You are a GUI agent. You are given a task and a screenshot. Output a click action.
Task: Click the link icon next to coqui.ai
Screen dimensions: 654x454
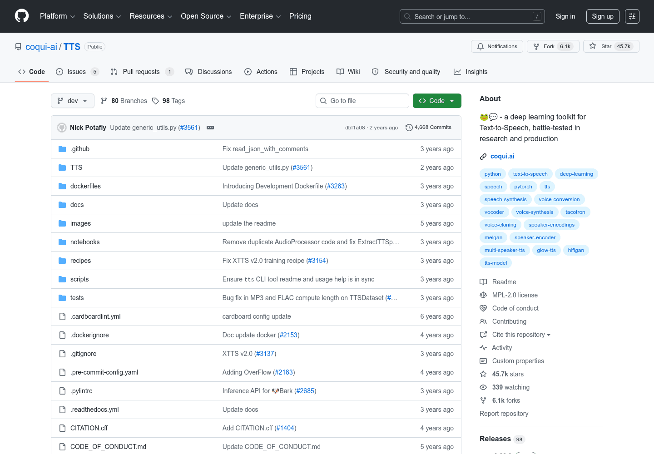(483, 157)
